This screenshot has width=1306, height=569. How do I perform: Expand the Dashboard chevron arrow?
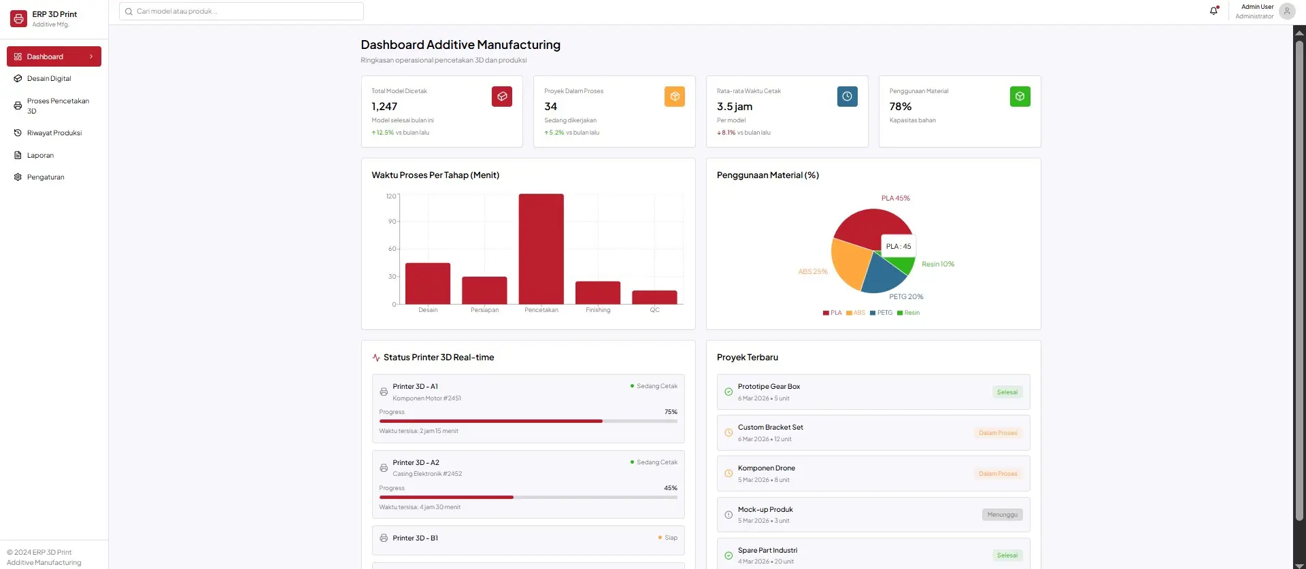pyautogui.click(x=91, y=56)
